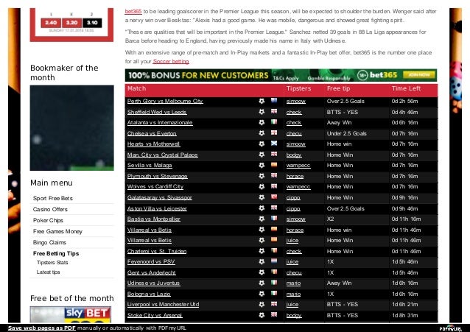Click flag icon in Liverpool vs Manchester Utd row
The height and width of the screenshot is (332, 470).
tap(274, 304)
